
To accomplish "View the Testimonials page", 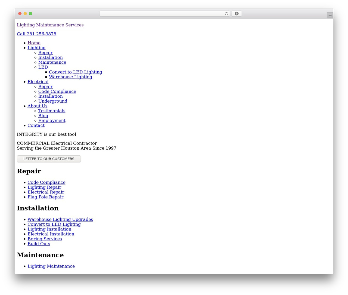I will pyautogui.click(x=52, y=111).
